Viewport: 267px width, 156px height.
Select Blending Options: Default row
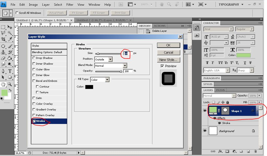coord(49,52)
